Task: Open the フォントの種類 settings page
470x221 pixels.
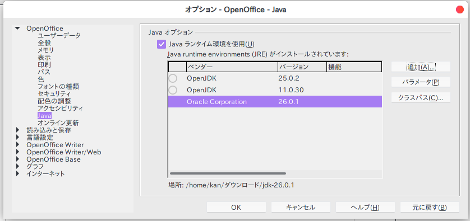Action: (58, 86)
